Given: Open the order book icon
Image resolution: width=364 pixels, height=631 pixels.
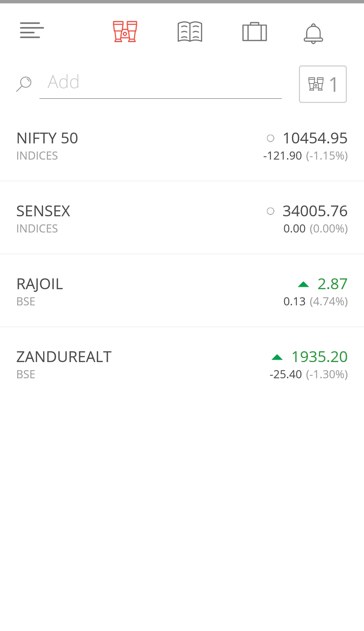Looking at the screenshot, I should point(190,32).
